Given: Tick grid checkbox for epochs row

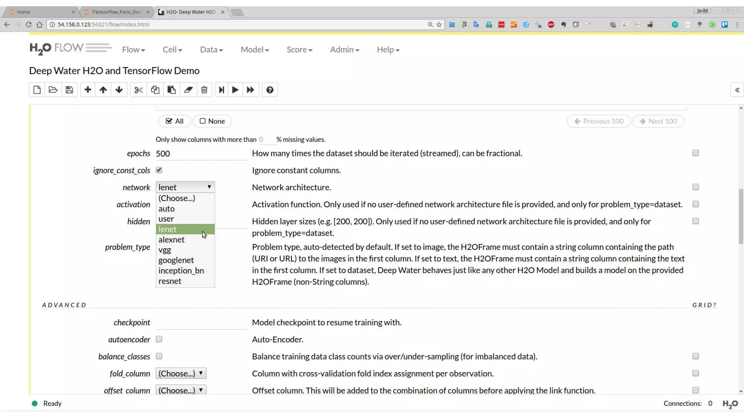Looking at the screenshot, I should pyautogui.click(x=695, y=153).
